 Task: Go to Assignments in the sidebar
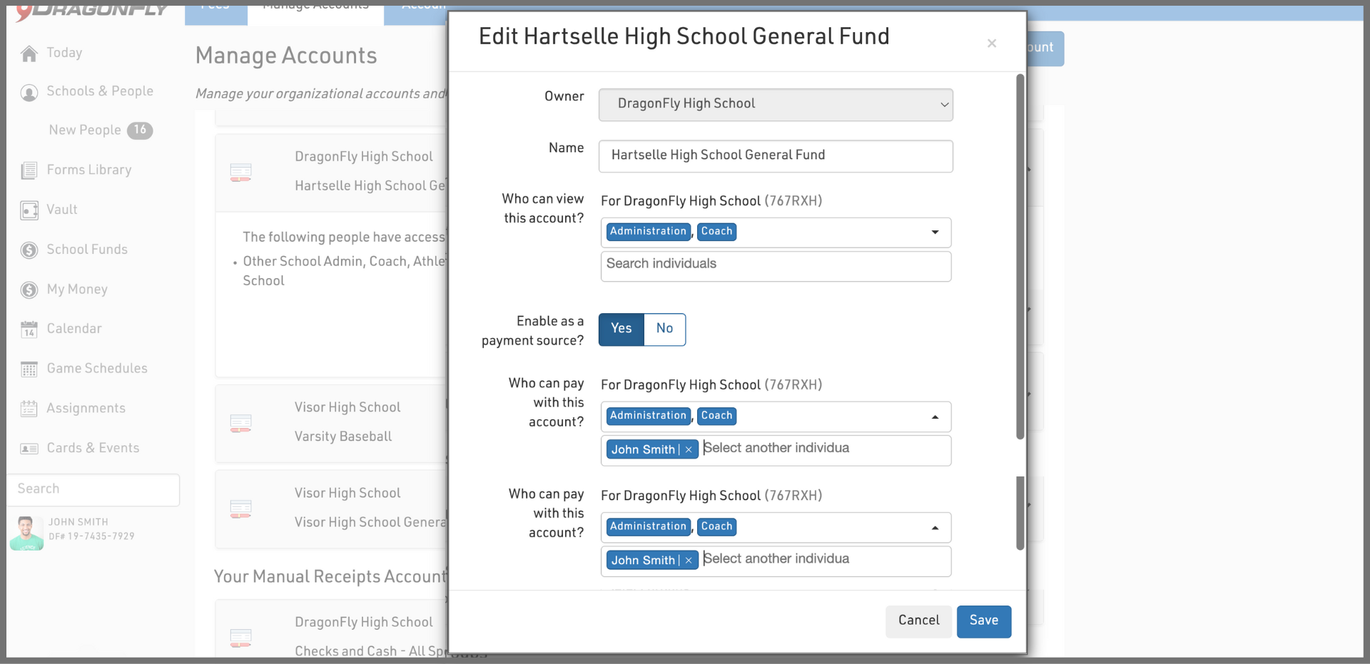click(86, 409)
